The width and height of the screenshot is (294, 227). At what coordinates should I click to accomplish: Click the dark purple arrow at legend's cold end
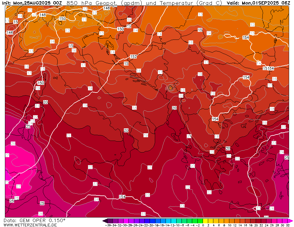[105, 221]
